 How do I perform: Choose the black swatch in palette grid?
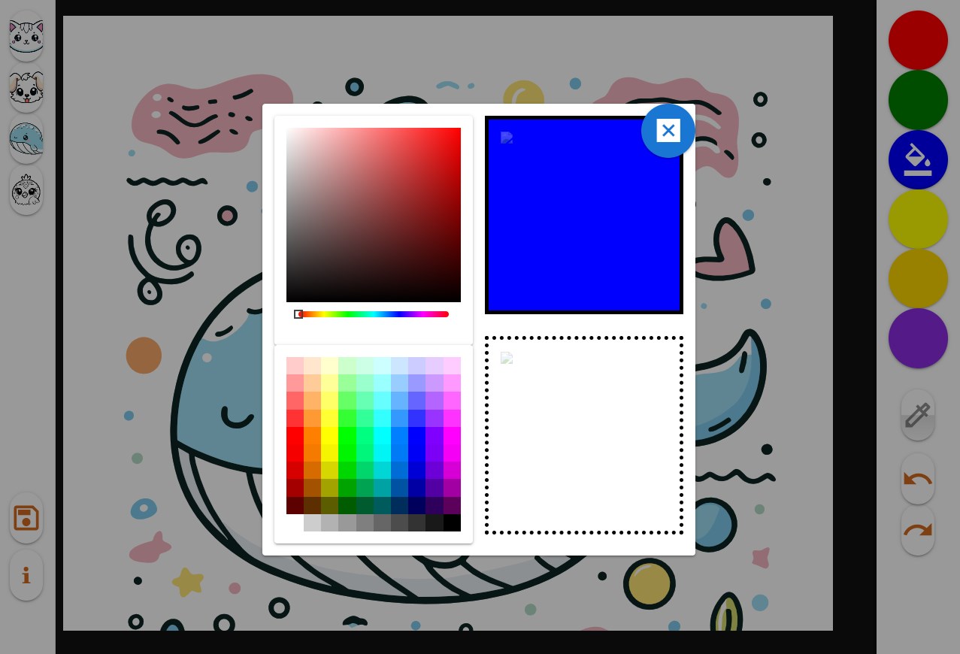coord(452,523)
